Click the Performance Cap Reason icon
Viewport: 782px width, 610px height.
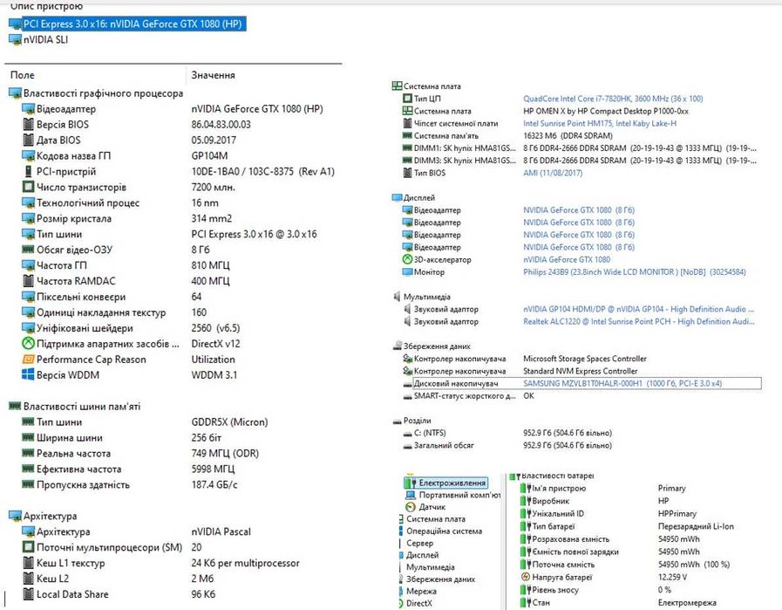point(29,360)
